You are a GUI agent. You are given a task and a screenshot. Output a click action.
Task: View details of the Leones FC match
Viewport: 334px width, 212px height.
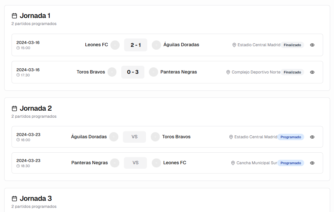tap(312, 45)
